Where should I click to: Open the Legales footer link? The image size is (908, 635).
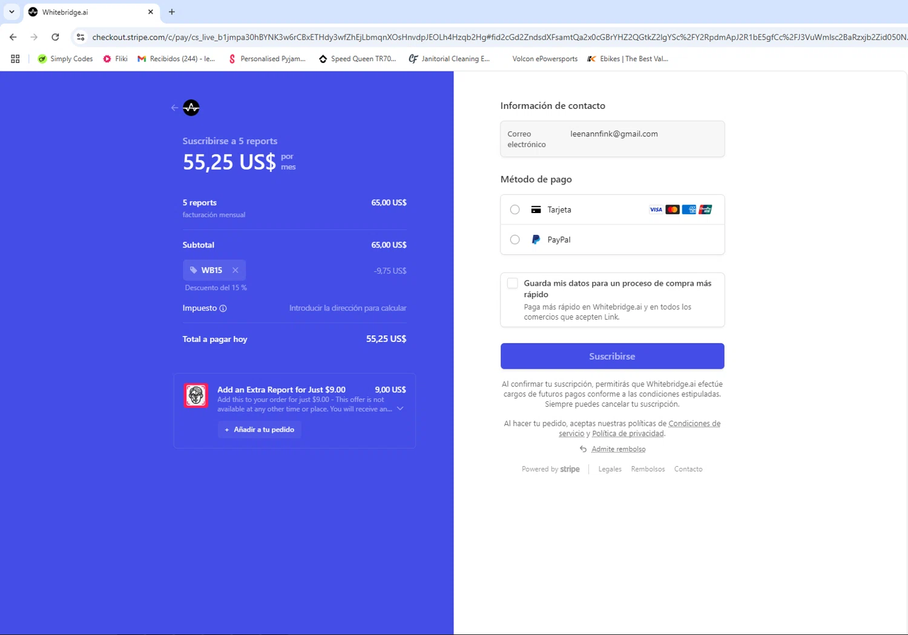(x=610, y=469)
